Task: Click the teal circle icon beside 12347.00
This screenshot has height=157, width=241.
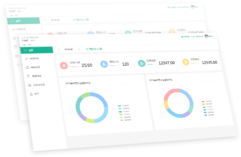Action: click(x=141, y=63)
